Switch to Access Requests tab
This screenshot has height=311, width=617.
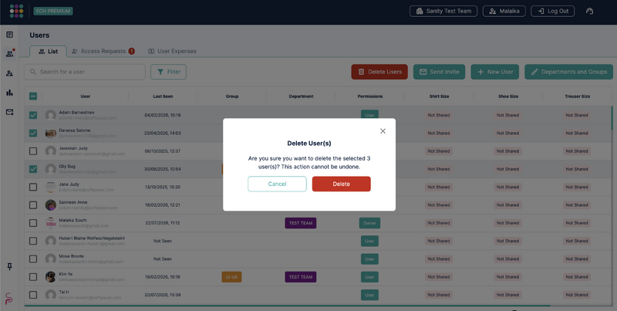[103, 51]
